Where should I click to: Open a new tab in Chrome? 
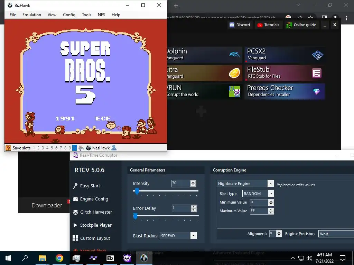point(176,6)
